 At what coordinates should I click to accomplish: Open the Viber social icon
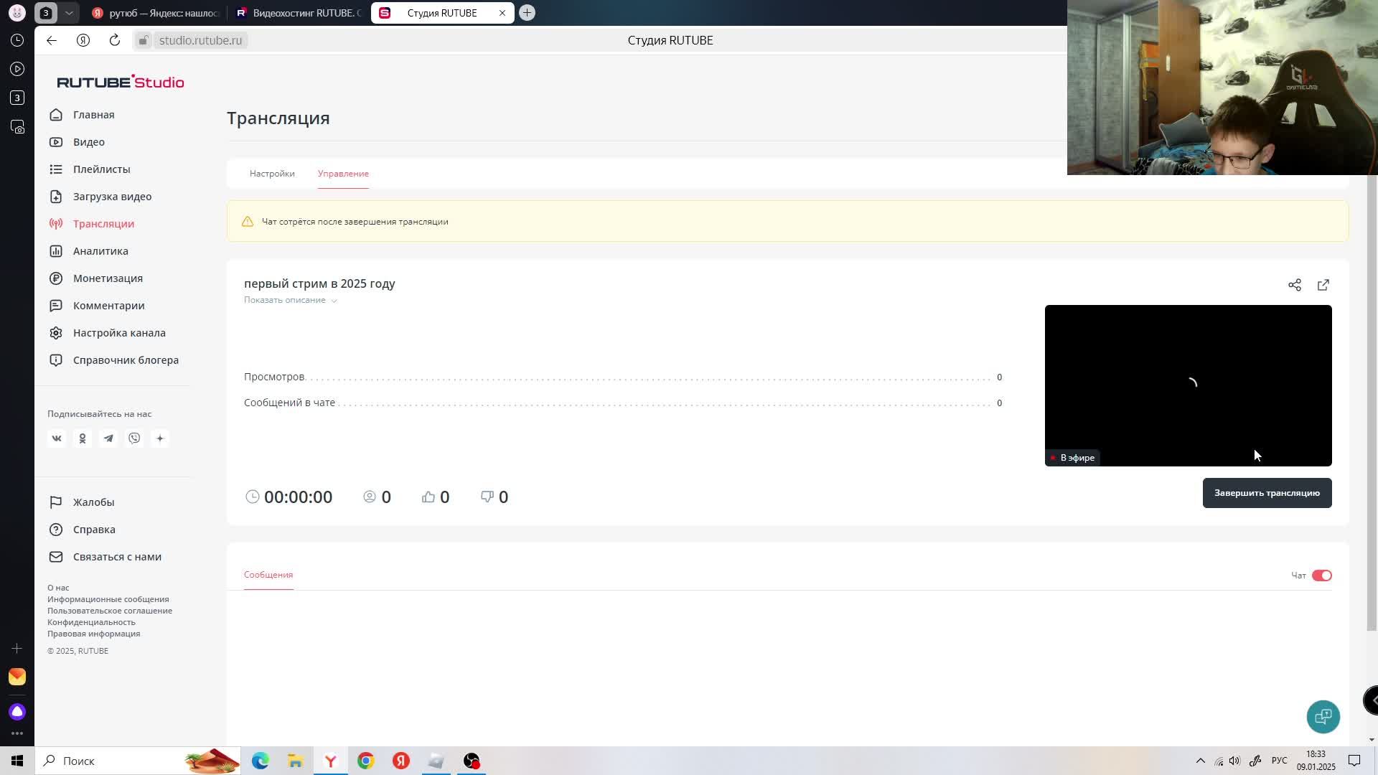[134, 438]
